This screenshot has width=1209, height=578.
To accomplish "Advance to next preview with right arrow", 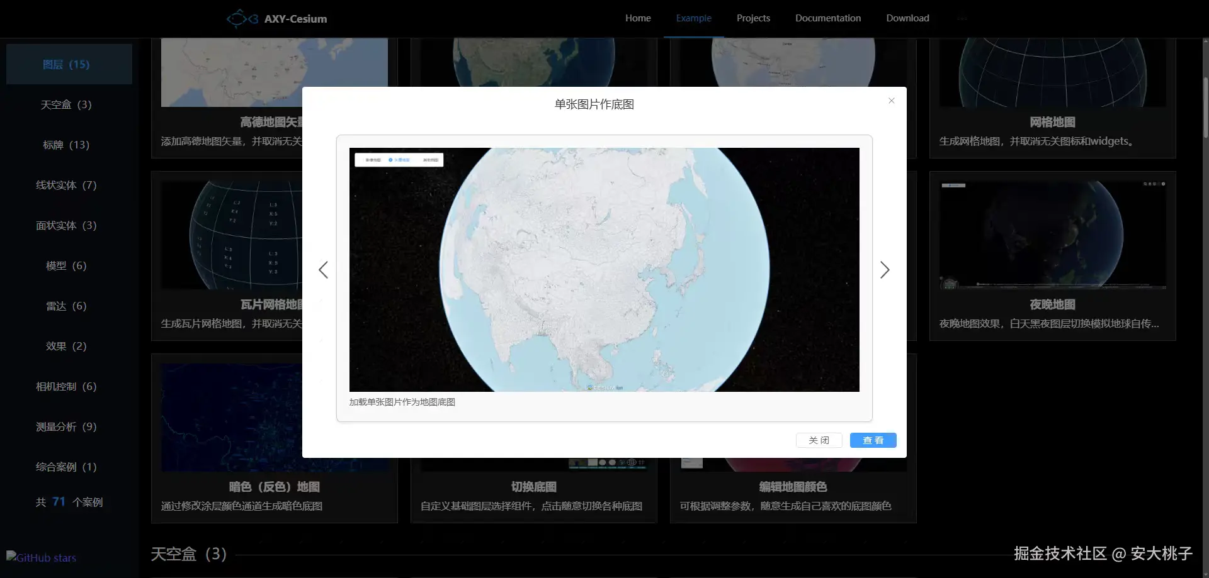I will pyautogui.click(x=885, y=269).
